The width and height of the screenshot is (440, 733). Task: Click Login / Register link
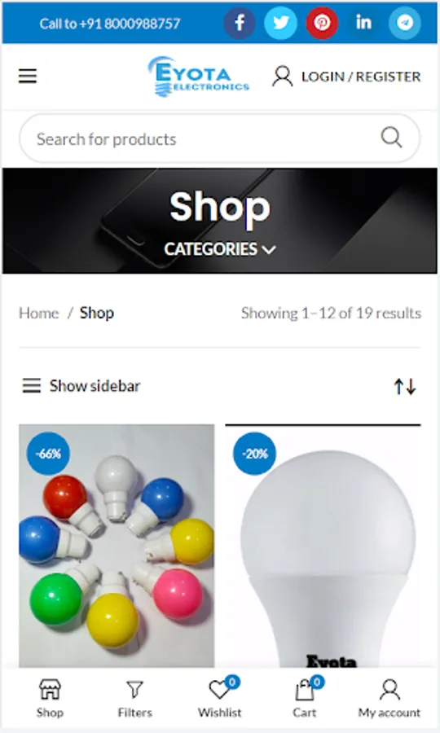coord(346,77)
